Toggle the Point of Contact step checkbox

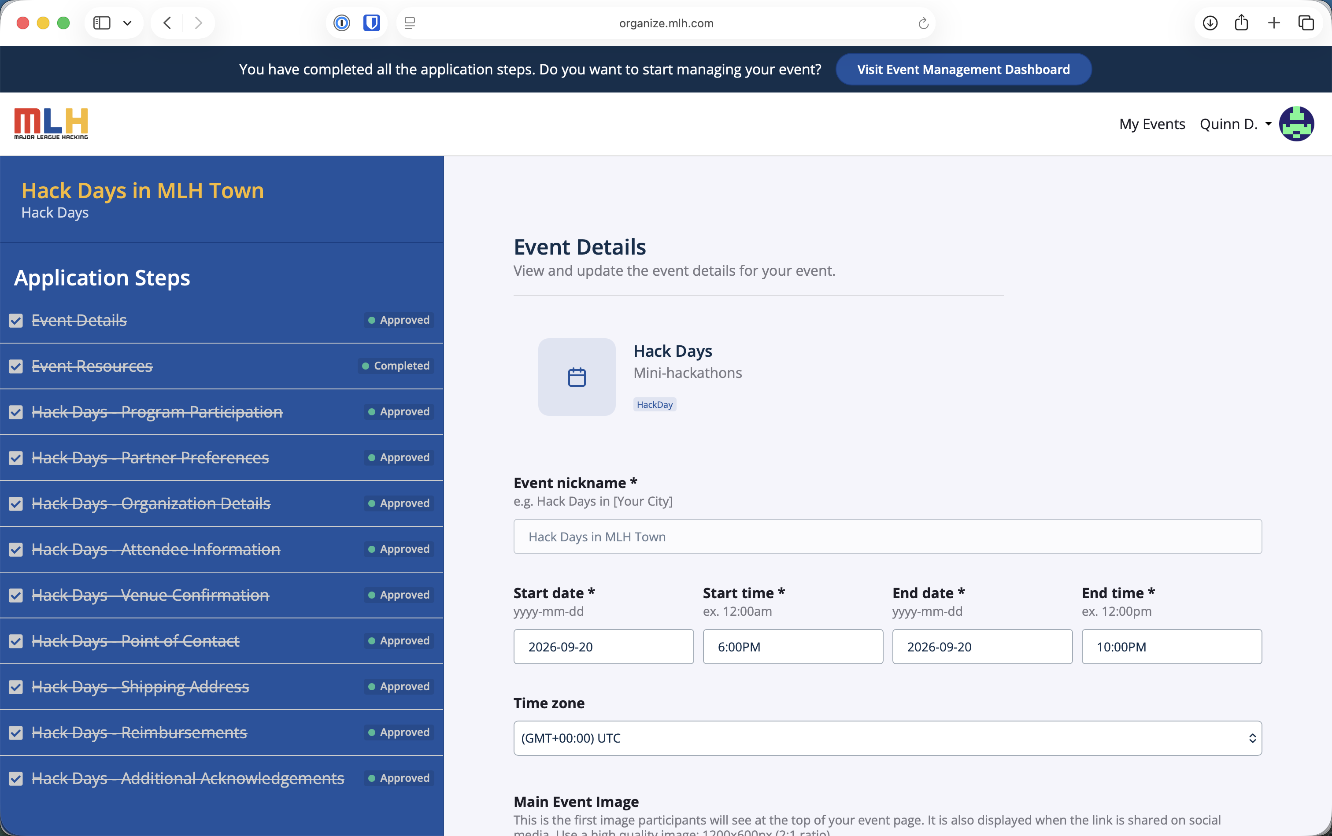[16, 641]
